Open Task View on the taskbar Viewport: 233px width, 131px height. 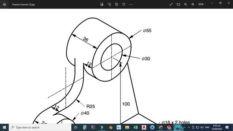(76, 127)
